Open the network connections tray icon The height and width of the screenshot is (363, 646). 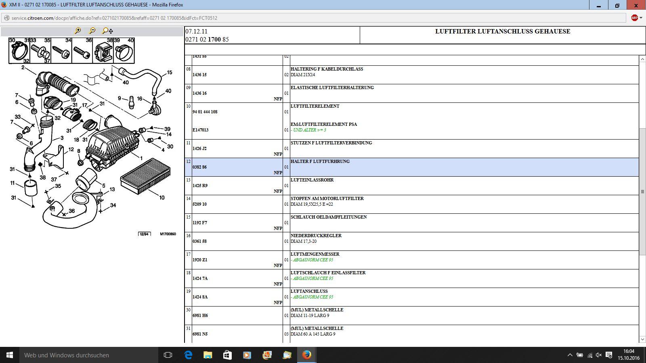click(589, 355)
